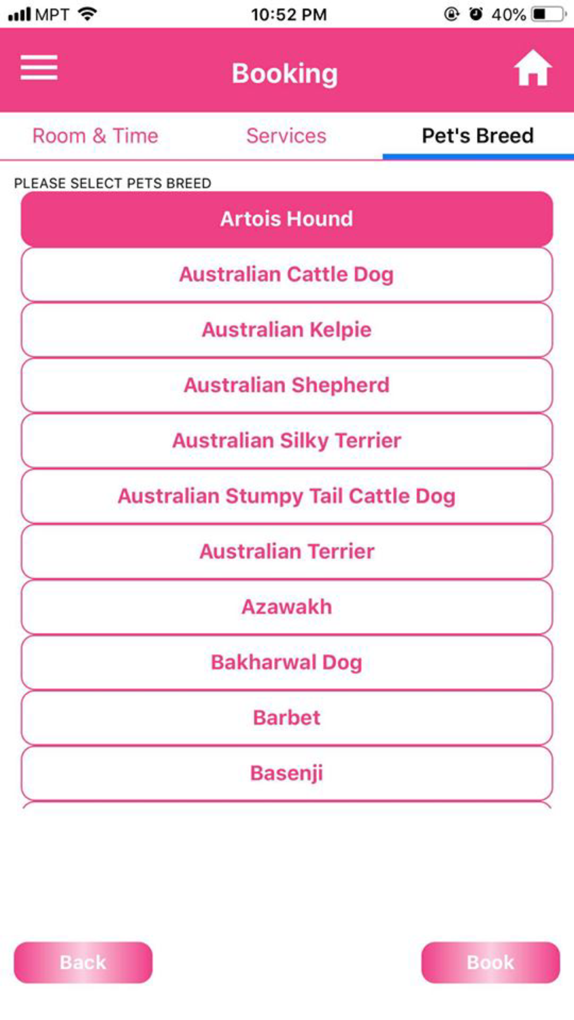Click the Back button
The height and width of the screenshot is (1020, 574).
83,963
